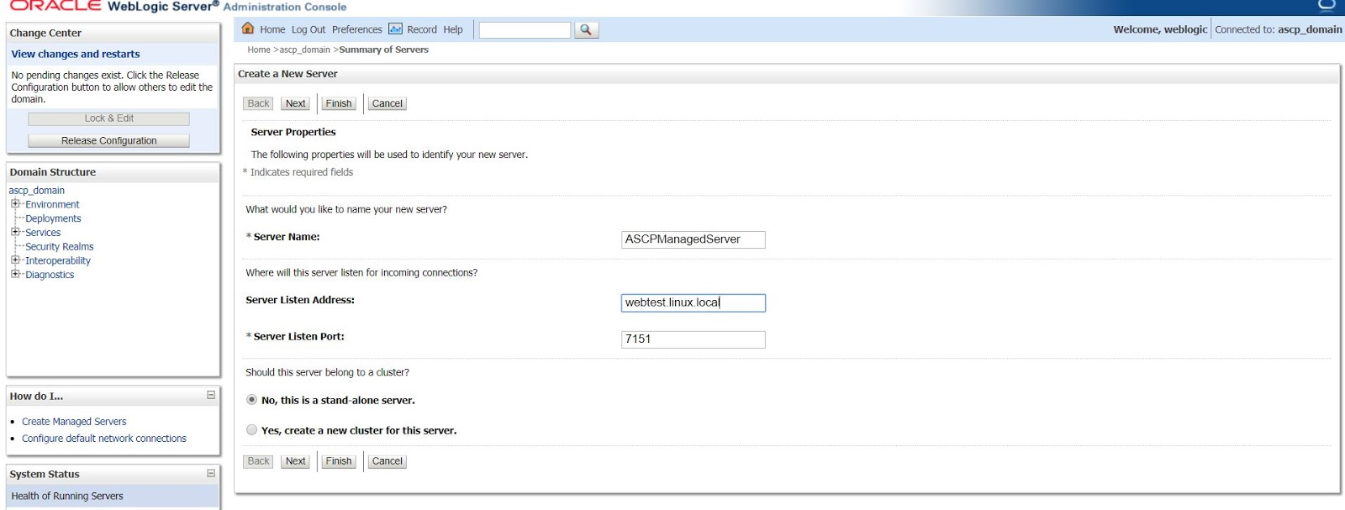The height and width of the screenshot is (510, 1345).
Task: Open Interoperability in Domain Structure
Action: point(58,260)
